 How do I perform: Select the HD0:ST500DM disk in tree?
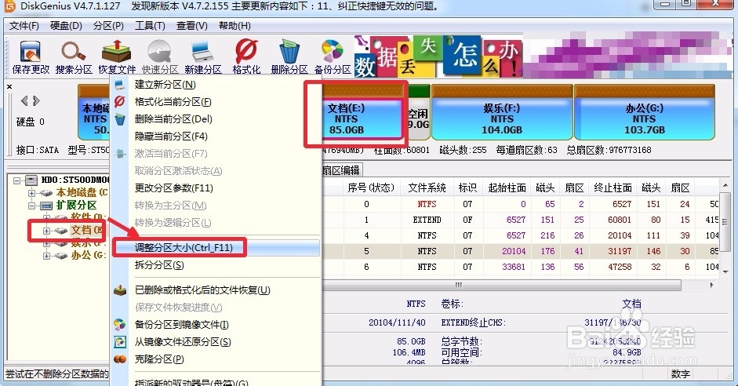tap(75, 180)
